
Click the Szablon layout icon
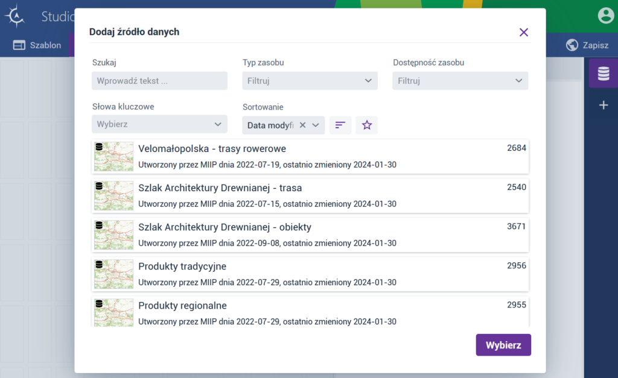click(x=19, y=45)
